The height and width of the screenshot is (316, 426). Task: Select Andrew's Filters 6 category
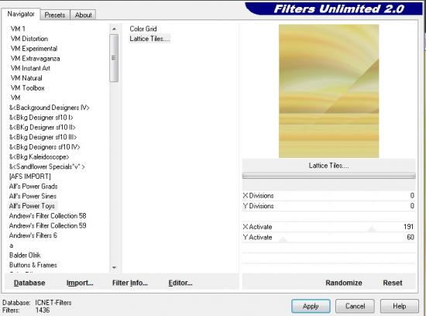pos(33,235)
